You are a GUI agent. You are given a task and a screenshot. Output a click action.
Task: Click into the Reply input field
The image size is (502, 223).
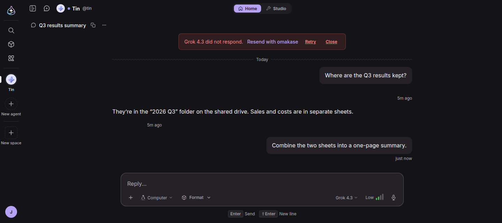pyautogui.click(x=262, y=184)
